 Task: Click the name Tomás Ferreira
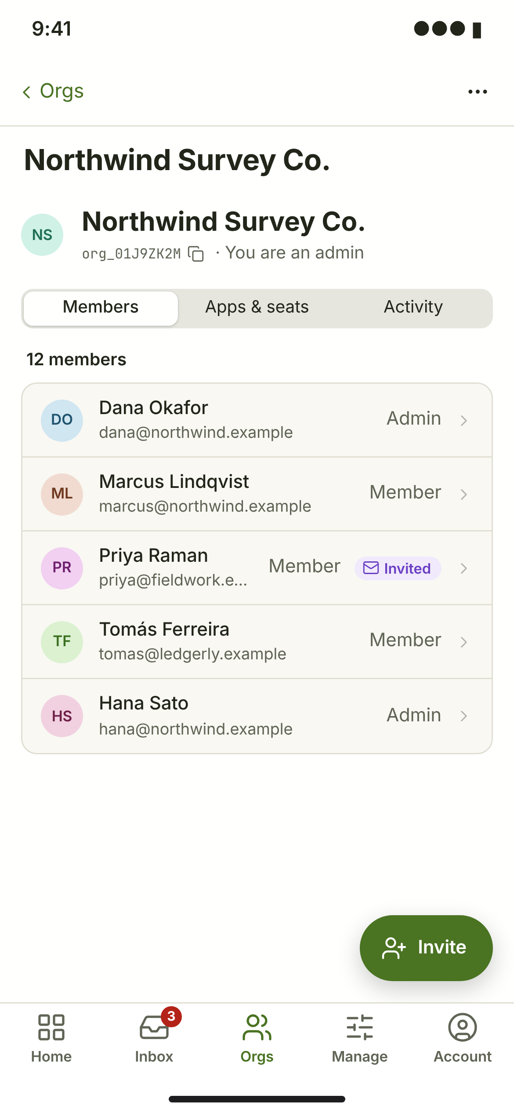coord(164,629)
